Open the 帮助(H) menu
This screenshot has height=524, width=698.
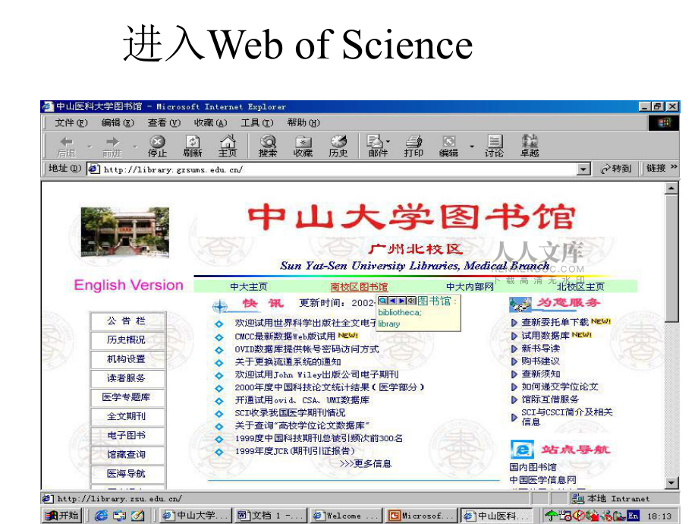[x=303, y=122]
